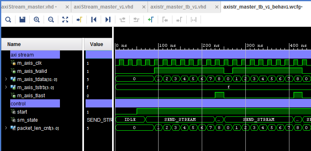311x151 pixels.
Task: Click the m_axis_tdata bus icon
Action: click(x=13, y=79)
